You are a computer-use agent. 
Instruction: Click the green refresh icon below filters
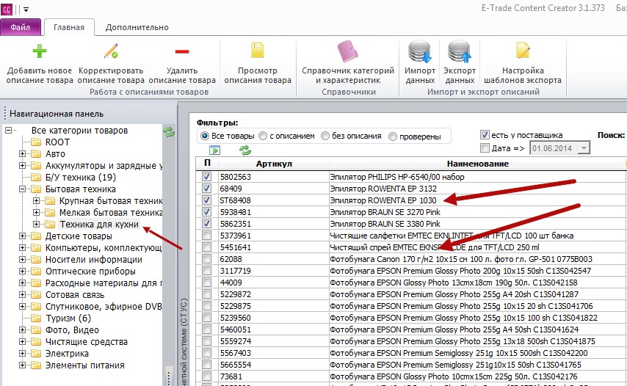click(x=245, y=150)
